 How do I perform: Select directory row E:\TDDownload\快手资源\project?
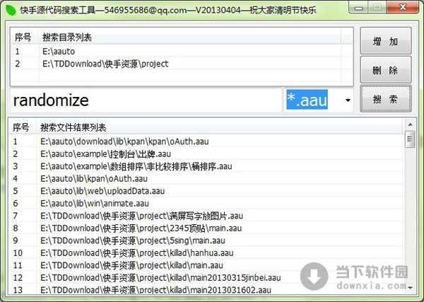pyautogui.click(x=105, y=64)
